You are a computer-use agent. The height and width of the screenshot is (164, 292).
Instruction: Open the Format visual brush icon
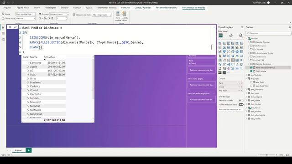coord(231,36)
